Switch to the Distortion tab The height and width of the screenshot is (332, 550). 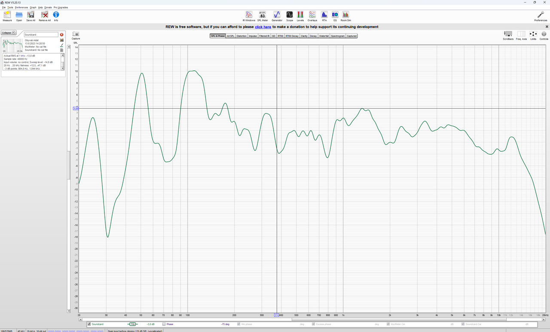[241, 36]
